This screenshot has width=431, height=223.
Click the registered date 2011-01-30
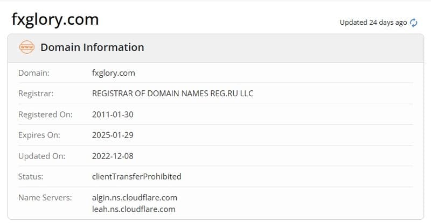[113, 114]
